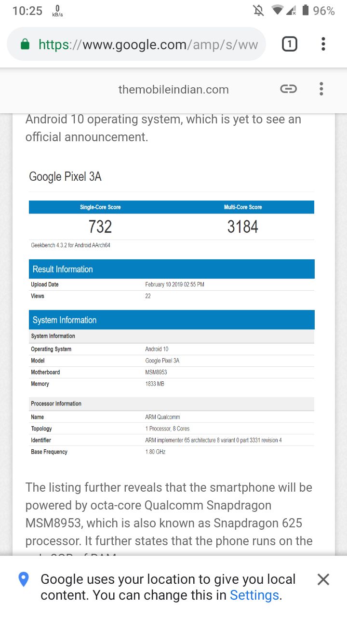Tap the cellular signal status icon
This screenshot has height=617, width=347.
[291, 10]
